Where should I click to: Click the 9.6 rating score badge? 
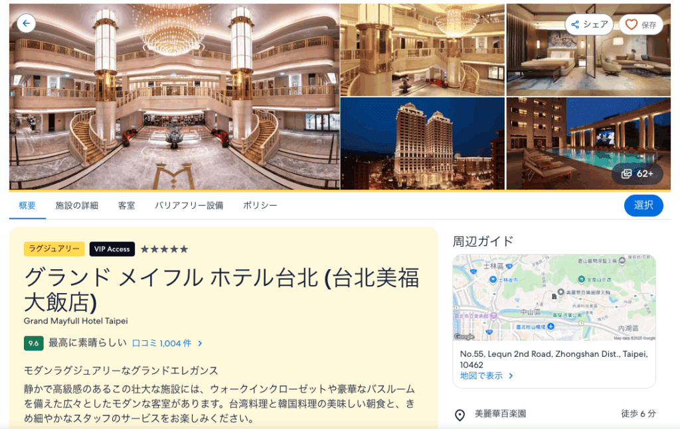[x=33, y=343]
